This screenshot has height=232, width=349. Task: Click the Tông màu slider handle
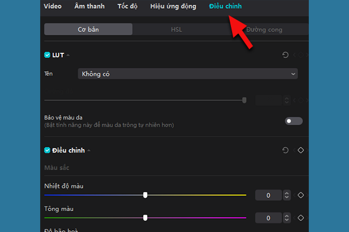click(x=145, y=217)
